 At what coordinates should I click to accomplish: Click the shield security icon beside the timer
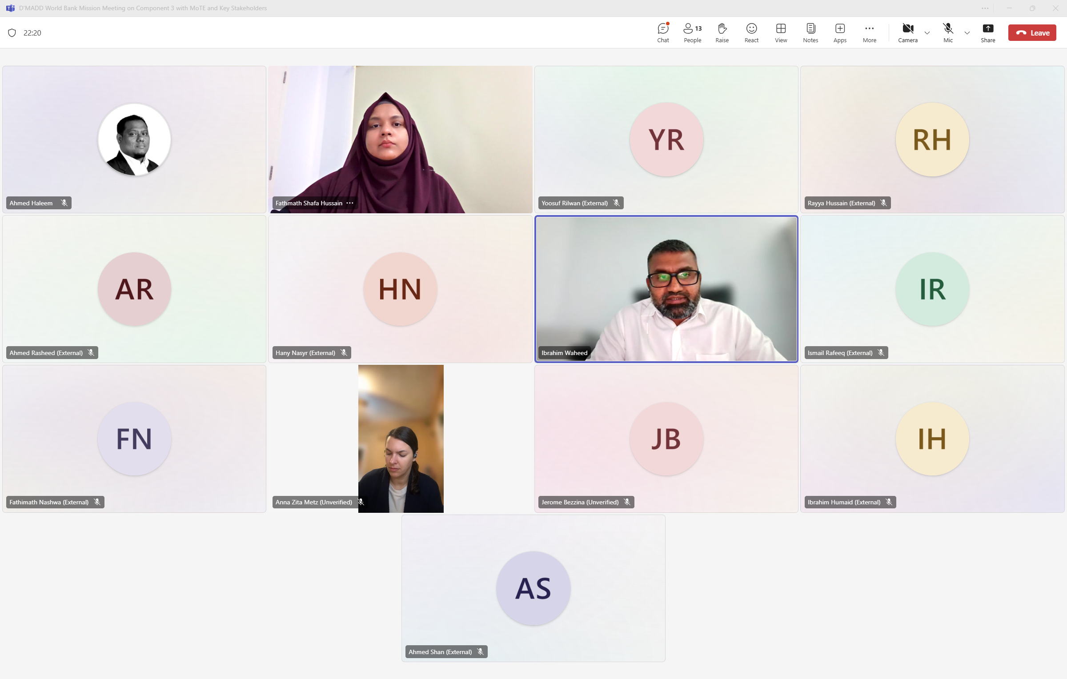(12, 33)
